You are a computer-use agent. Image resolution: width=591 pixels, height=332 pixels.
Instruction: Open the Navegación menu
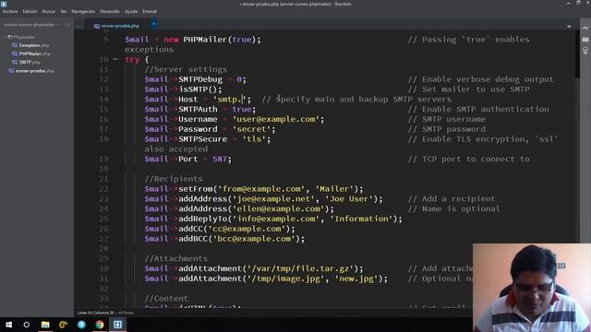pyautogui.click(x=83, y=11)
